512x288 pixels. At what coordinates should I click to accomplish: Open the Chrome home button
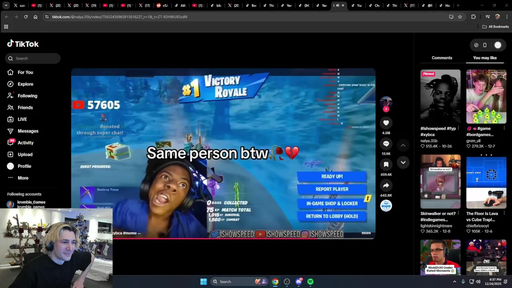pos(35,17)
